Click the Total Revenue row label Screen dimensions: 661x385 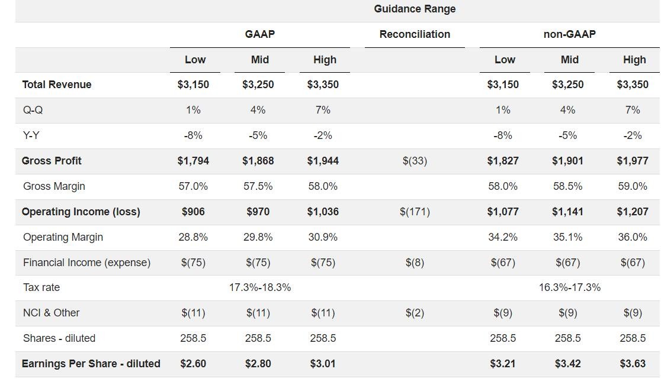click(x=57, y=85)
